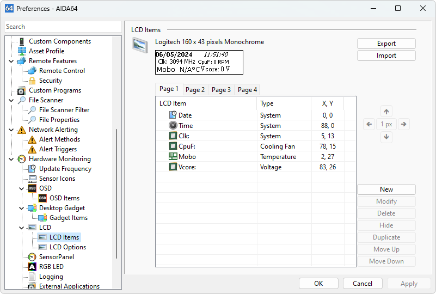The height and width of the screenshot is (294, 436).
Task: Select LCD Options in the tree
Action: [67, 247]
